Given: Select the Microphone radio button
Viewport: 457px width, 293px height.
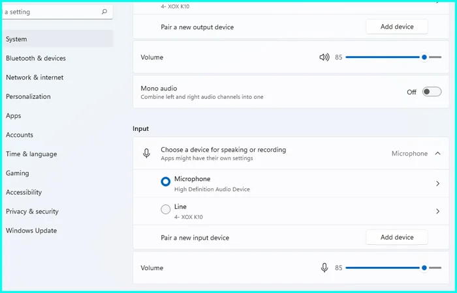Looking at the screenshot, I should coord(165,183).
